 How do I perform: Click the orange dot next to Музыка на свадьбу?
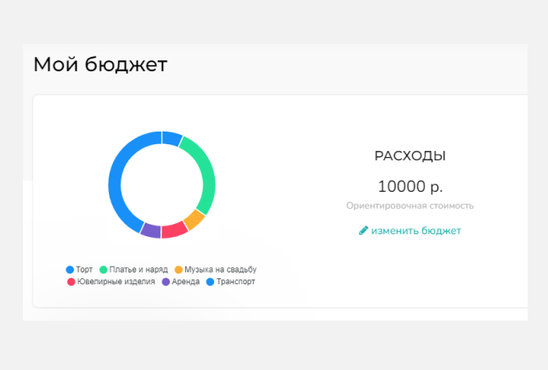tap(178, 269)
